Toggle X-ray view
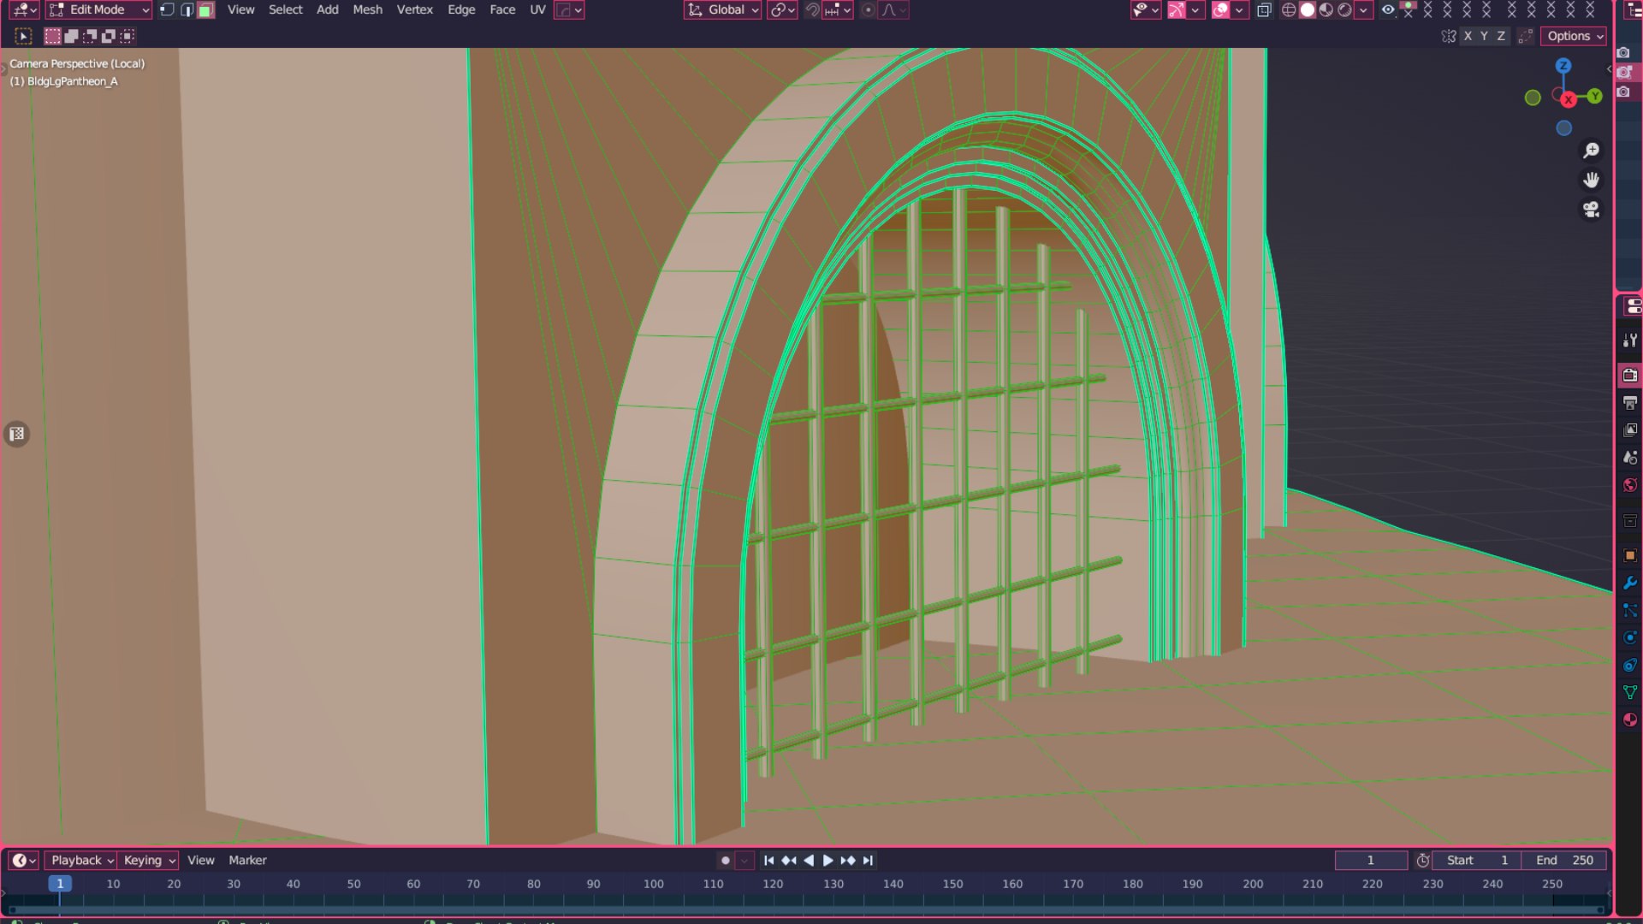 click(1264, 9)
